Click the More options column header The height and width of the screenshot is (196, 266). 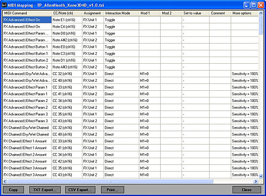click(245, 13)
